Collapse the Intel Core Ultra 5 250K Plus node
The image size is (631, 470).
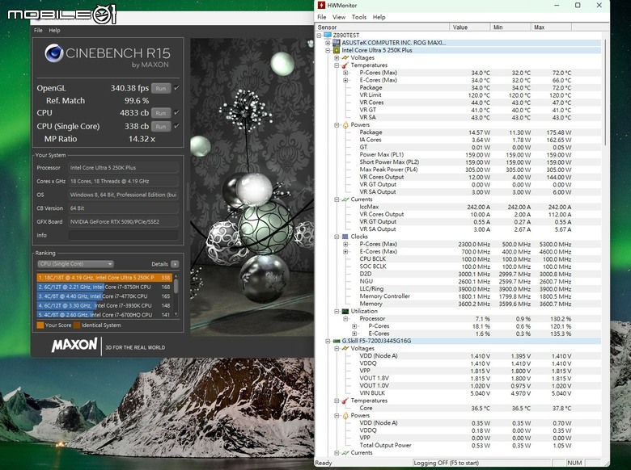(328, 50)
